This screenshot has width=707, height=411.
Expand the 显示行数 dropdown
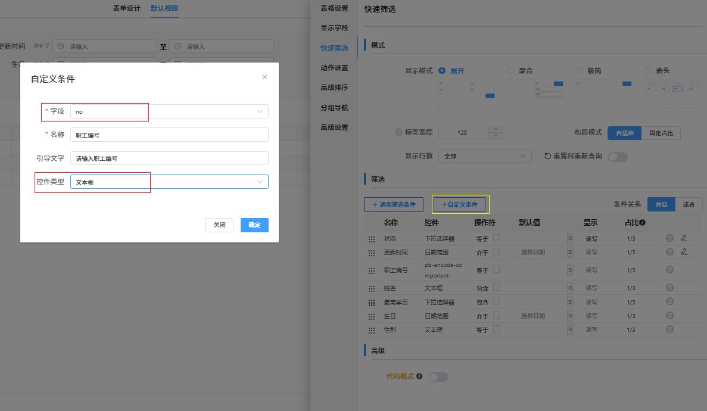pos(484,156)
